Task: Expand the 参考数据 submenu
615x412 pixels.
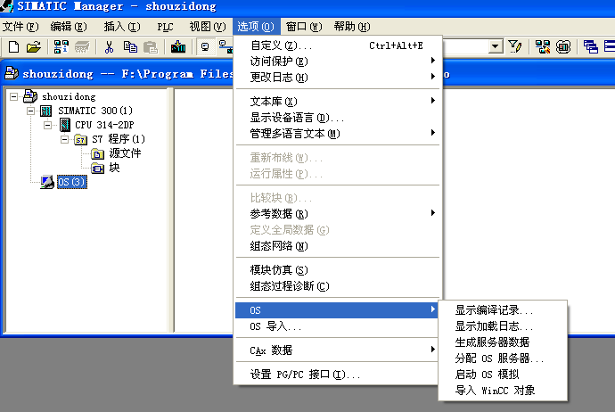Action: pyautogui.click(x=432, y=213)
